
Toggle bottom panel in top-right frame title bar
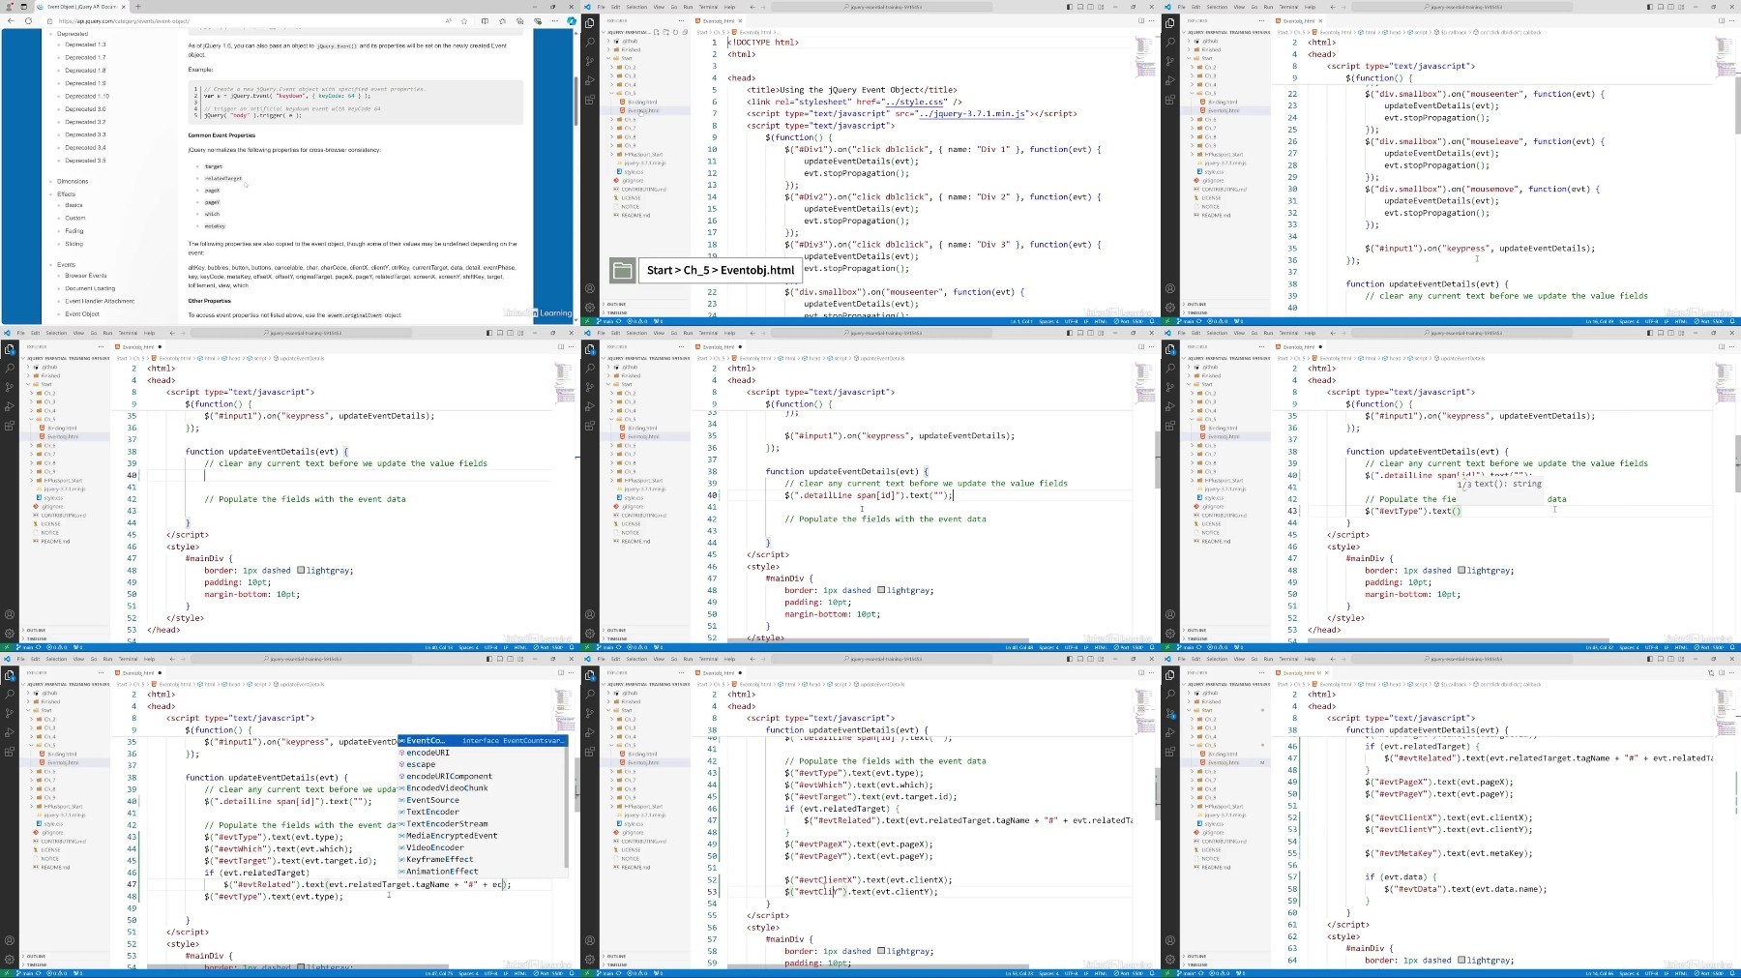pos(1661,7)
